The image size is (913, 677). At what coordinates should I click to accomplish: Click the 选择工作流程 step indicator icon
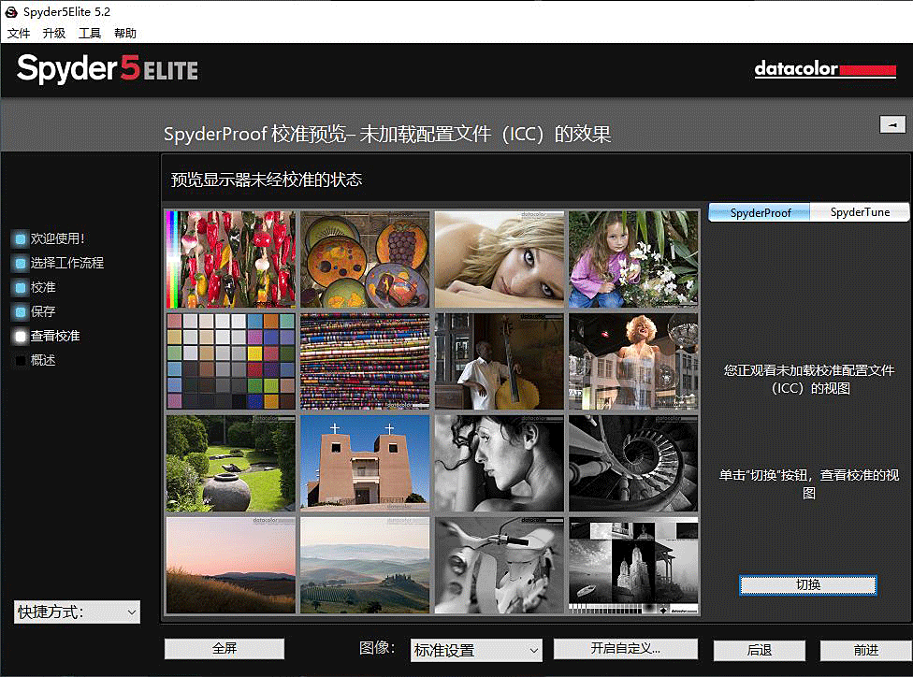click(21, 263)
